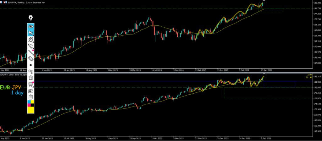Expand the screen board tool options
Screen dimensions: 322x141
(x=31, y=84)
